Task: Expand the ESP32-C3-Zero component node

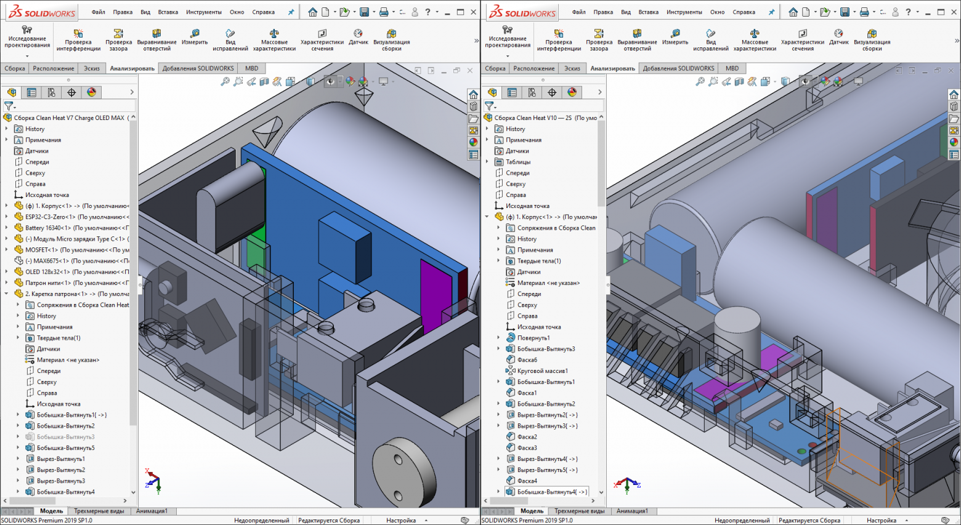Action: click(7, 217)
